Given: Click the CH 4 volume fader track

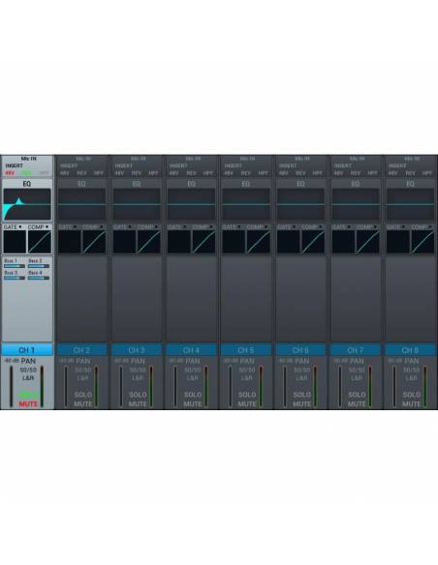Looking at the screenshot, I should point(175,386).
